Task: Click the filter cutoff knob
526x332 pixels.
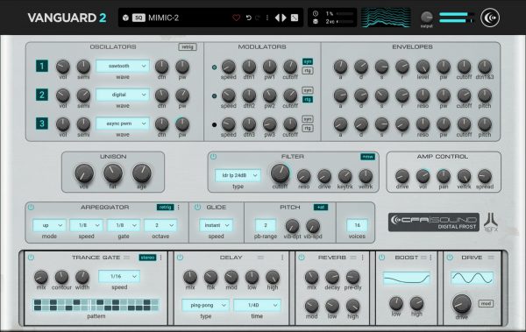Action: (x=281, y=173)
